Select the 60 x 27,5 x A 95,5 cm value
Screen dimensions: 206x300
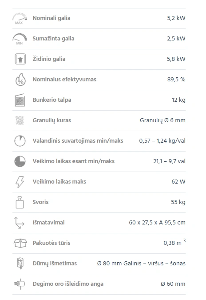(x=157, y=223)
